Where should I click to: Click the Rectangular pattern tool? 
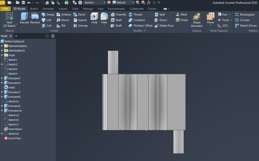pos(245,14)
